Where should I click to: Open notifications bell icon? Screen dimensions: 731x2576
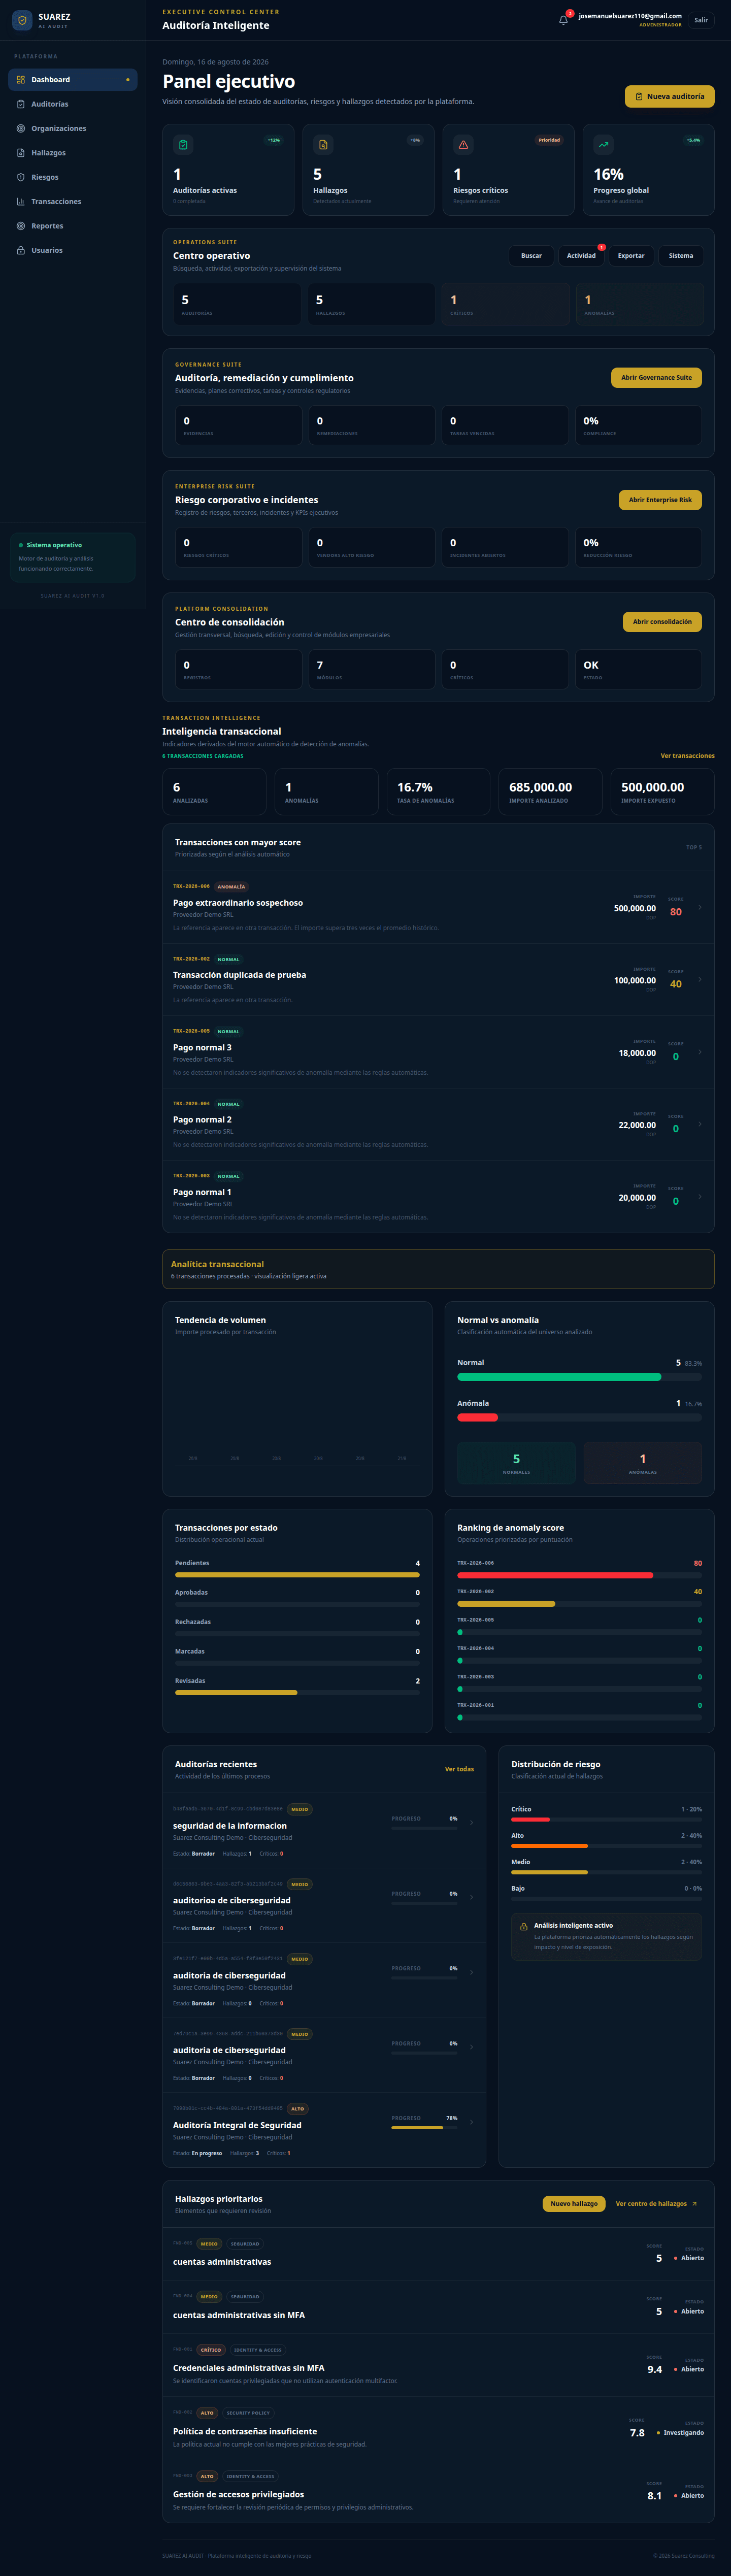pos(563,20)
